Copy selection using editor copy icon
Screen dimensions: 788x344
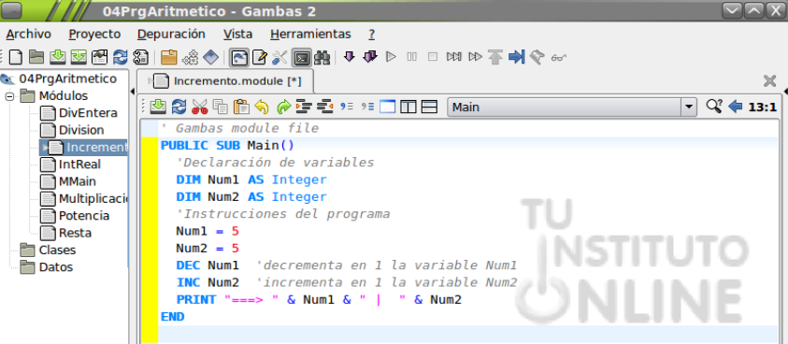pyautogui.click(x=220, y=107)
